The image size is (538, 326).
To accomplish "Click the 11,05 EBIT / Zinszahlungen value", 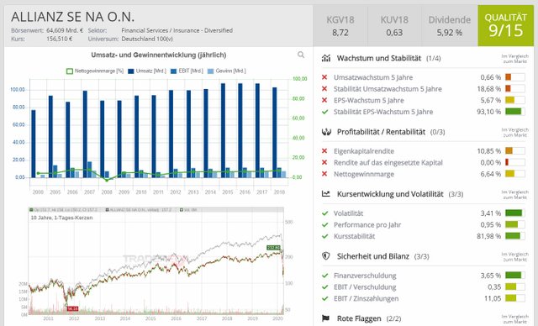I will pyautogui.click(x=493, y=298).
